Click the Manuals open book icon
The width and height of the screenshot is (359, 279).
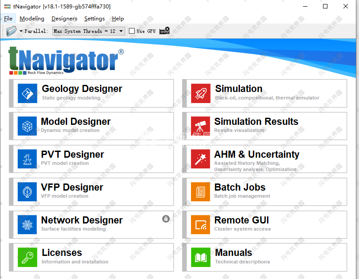pos(201,257)
